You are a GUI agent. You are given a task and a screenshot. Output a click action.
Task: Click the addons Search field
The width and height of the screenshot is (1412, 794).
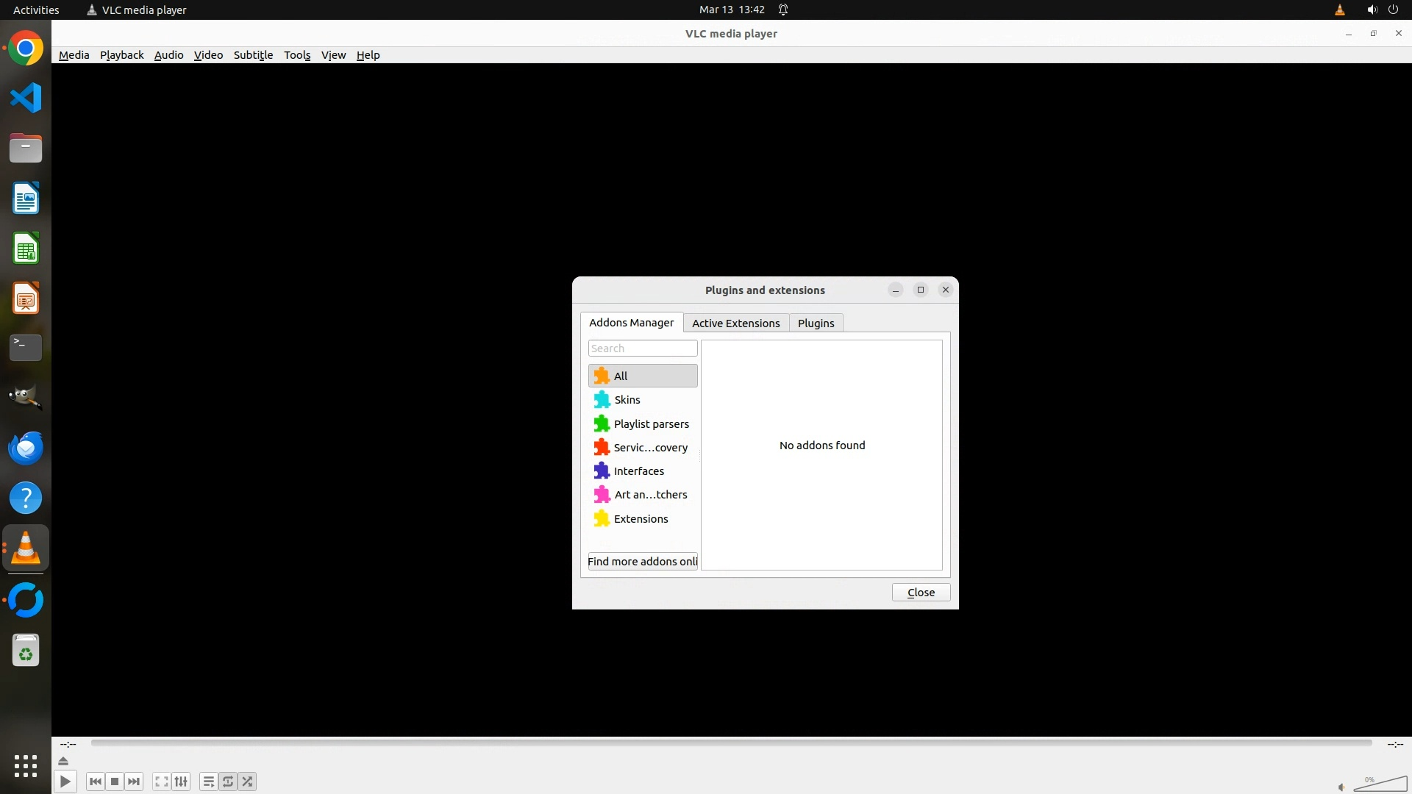click(x=643, y=348)
